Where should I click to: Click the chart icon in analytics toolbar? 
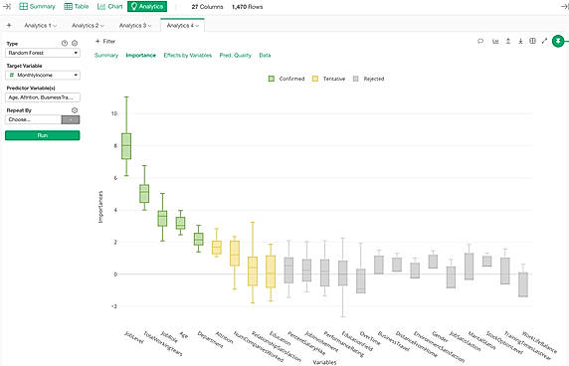(495, 41)
